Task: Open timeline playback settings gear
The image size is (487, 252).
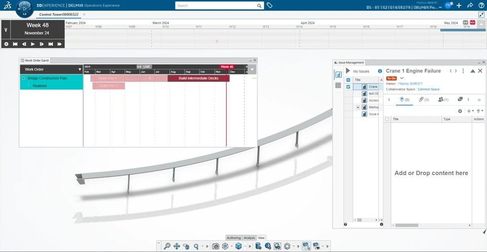Action: (6, 44)
